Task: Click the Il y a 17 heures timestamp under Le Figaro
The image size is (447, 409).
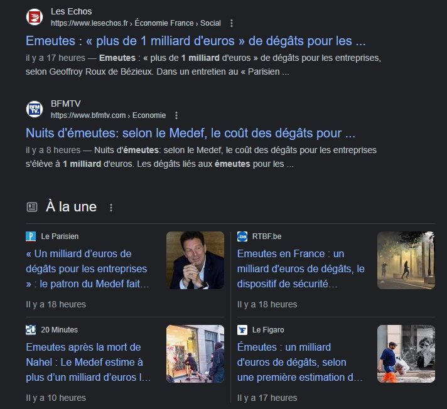Action: 267,398
